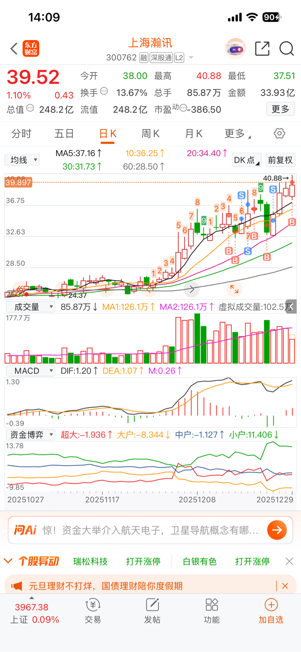Screen dimensions: 301x652
Task: Open the 资金博弈 indicator dropdown
Action: pos(30,435)
